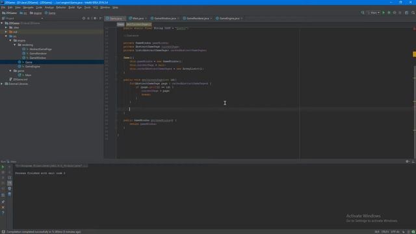Viewport: 416px width, 234px height.
Task: Switch to GameEngine.java editor tab
Action: (229, 18)
